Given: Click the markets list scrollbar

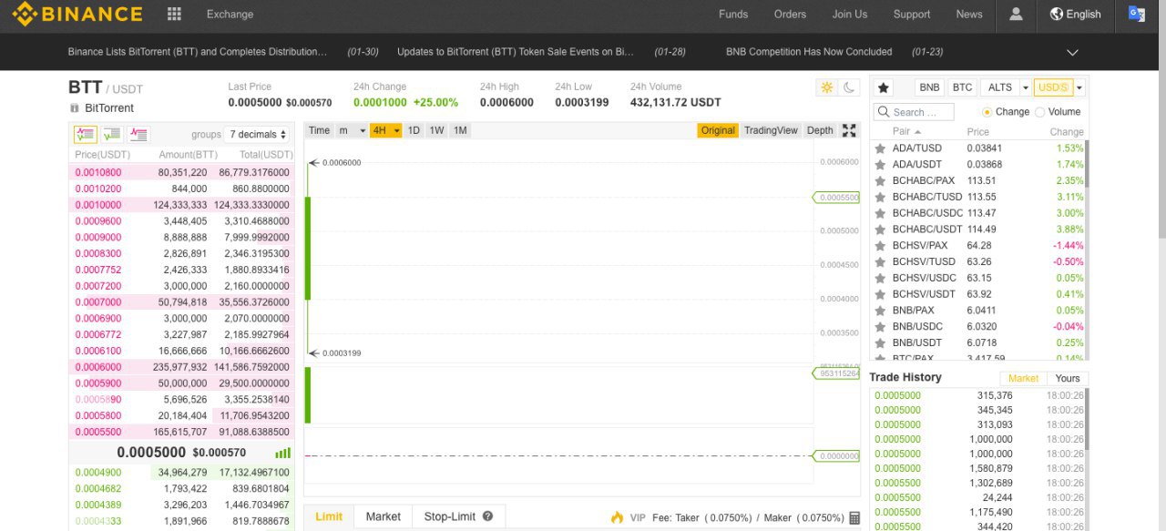Looking at the screenshot, I should pyautogui.click(x=1086, y=164).
